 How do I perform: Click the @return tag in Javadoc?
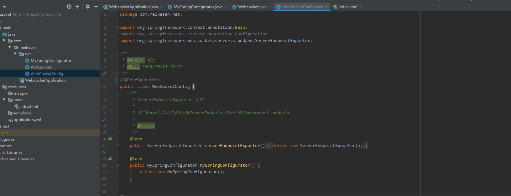coord(146,126)
